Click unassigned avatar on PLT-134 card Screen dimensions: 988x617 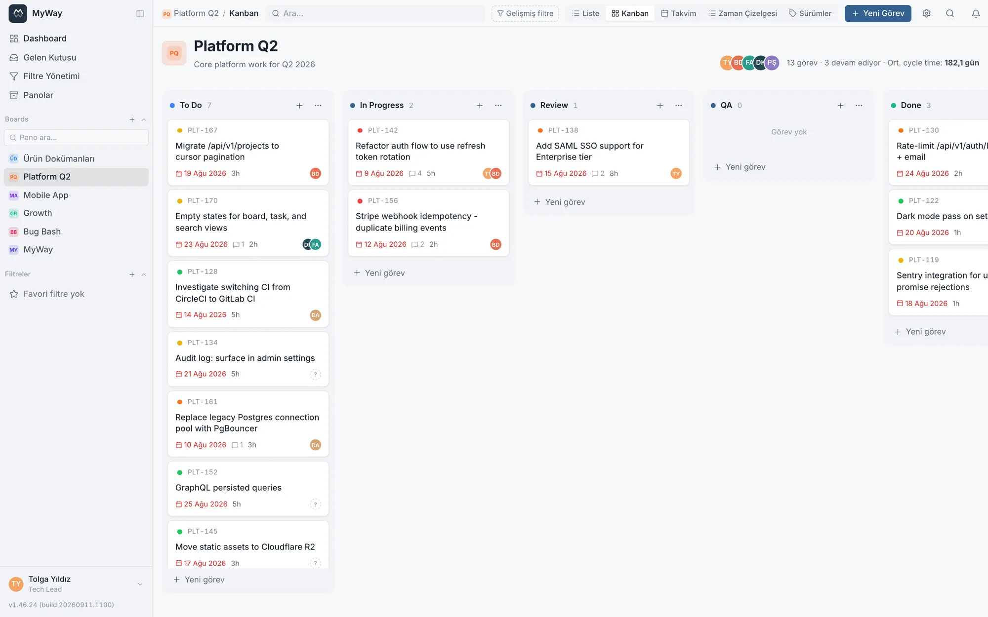click(315, 374)
